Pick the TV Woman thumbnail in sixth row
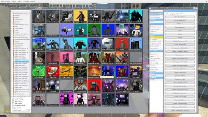The width and height of the screenshot is (208, 117). 136,86
